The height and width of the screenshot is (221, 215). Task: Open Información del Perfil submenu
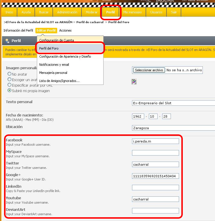[x=18, y=30]
